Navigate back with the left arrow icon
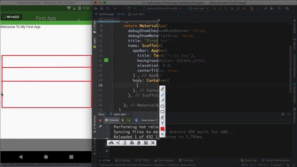Image resolution: width=297 pixels, height=167 pixels. click(115, 8)
